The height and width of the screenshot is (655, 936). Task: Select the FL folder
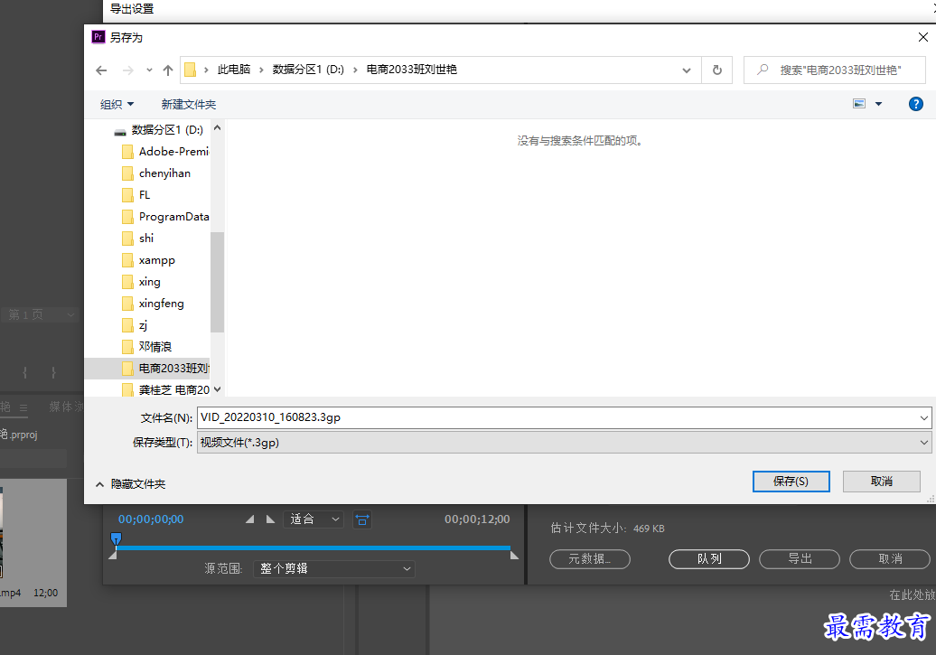(136, 195)
